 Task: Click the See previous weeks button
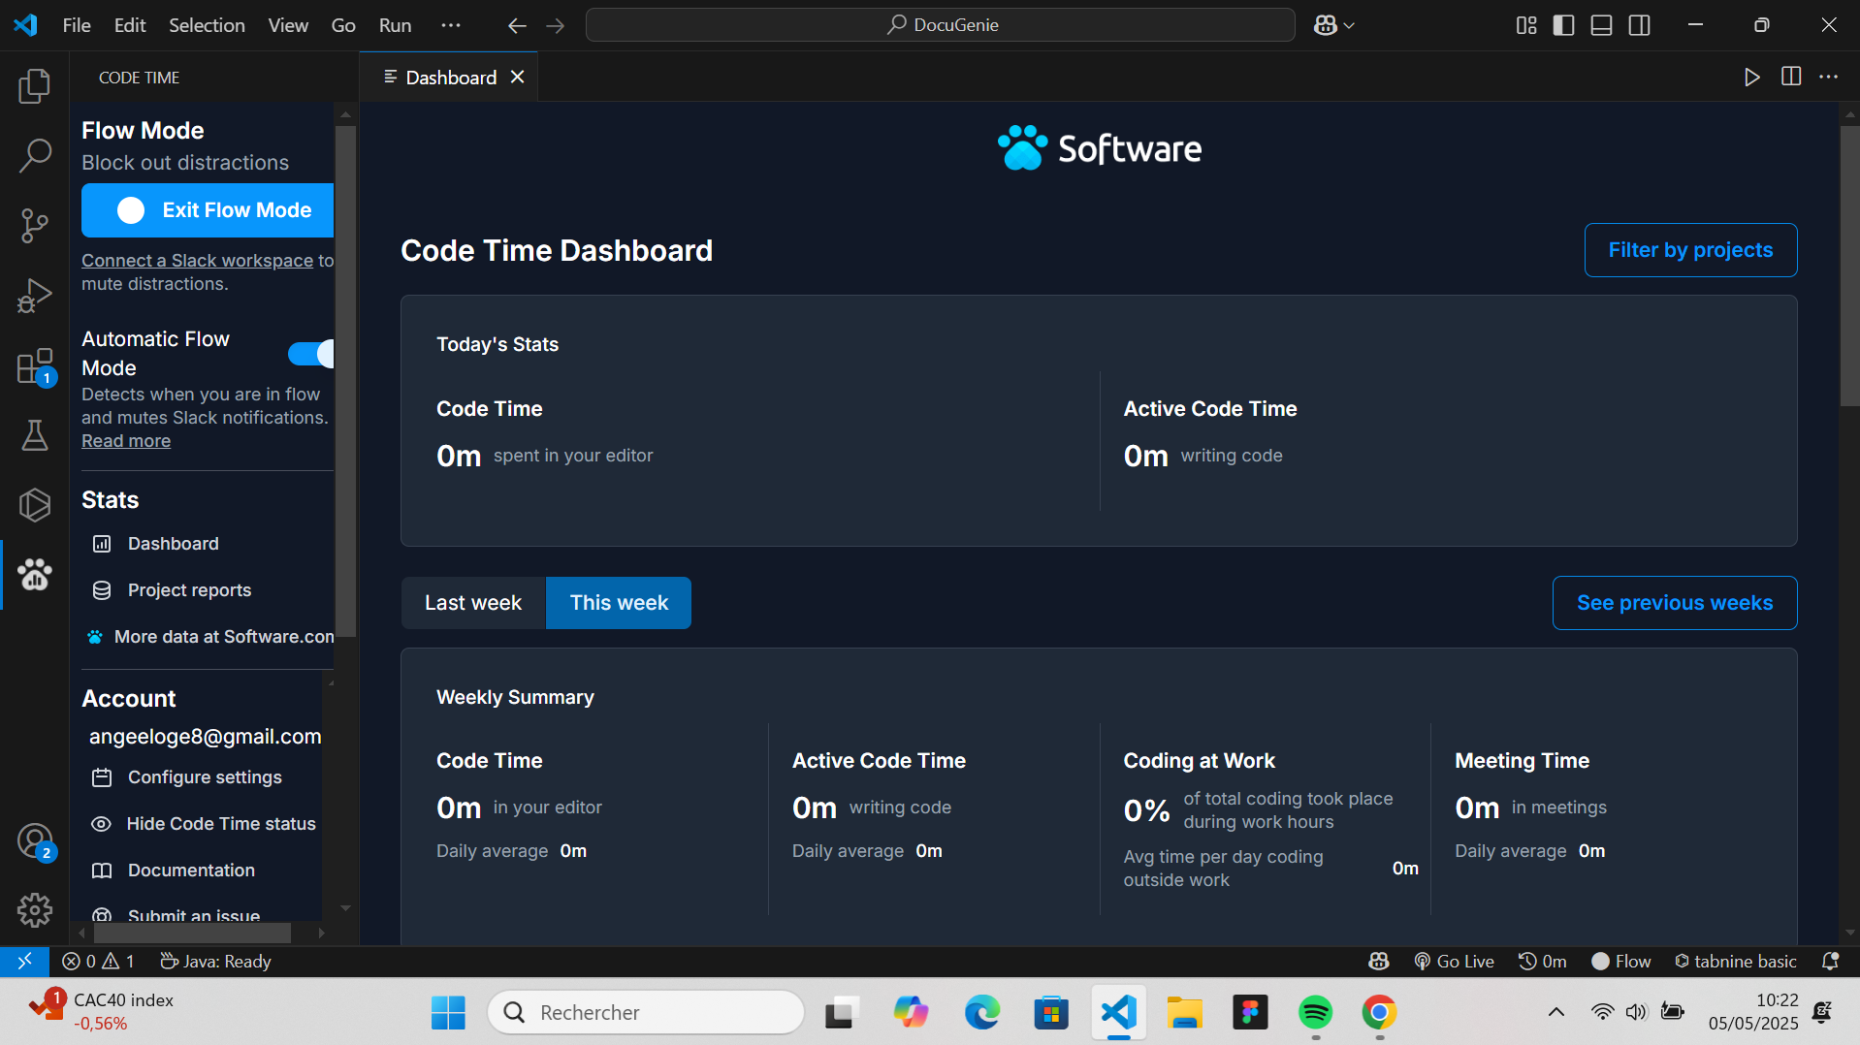[1674, 603]
